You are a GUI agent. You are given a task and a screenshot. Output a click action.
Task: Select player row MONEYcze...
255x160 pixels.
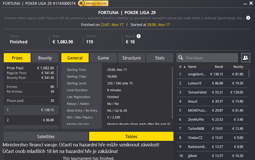[x=212, y=111]
